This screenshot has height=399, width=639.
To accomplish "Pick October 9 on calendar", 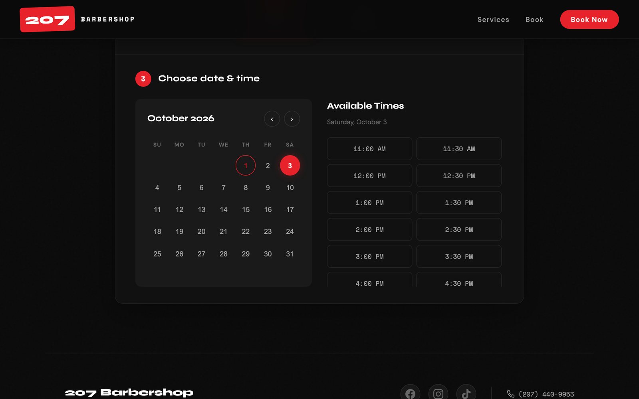I will coord(268,188).
